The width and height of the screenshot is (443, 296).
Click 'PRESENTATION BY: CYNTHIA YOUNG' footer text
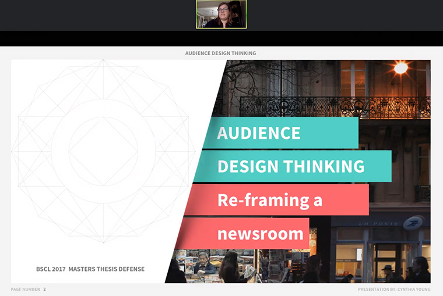pyautogui.click(x=394, y=289)
